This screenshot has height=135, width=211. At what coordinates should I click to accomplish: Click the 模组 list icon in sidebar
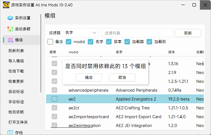coord(11,40)
